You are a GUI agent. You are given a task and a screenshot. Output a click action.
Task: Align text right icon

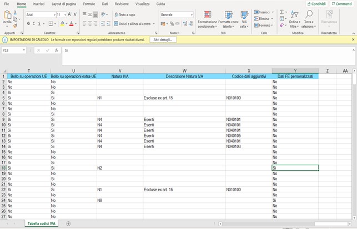pyautogui.click(x=95, y=23)
